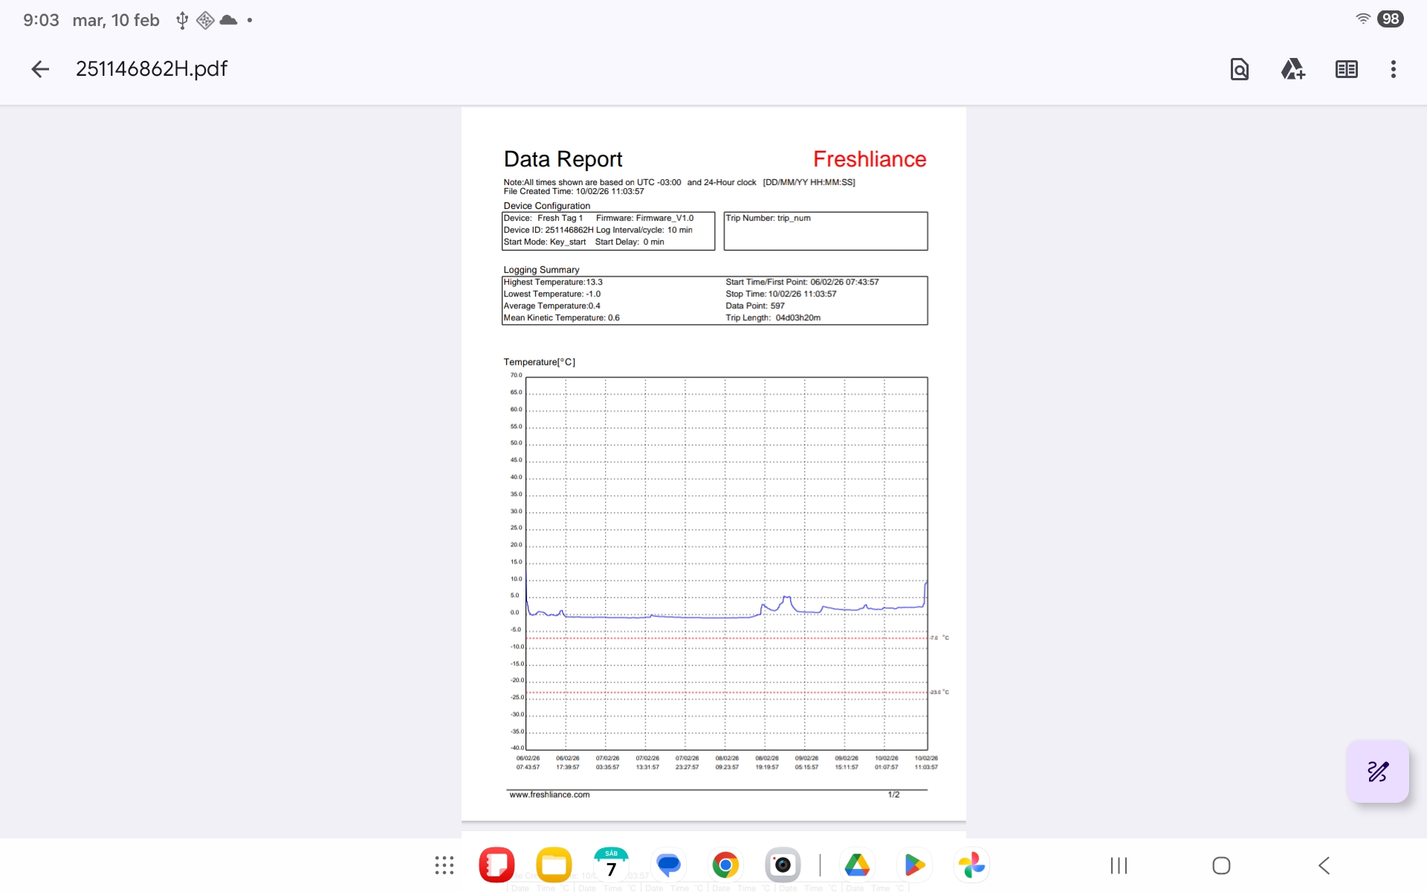Open the Calendar app showing 7
This screenshot has height=892, width=1427.
pyautogui.click(x=611, y=865)
